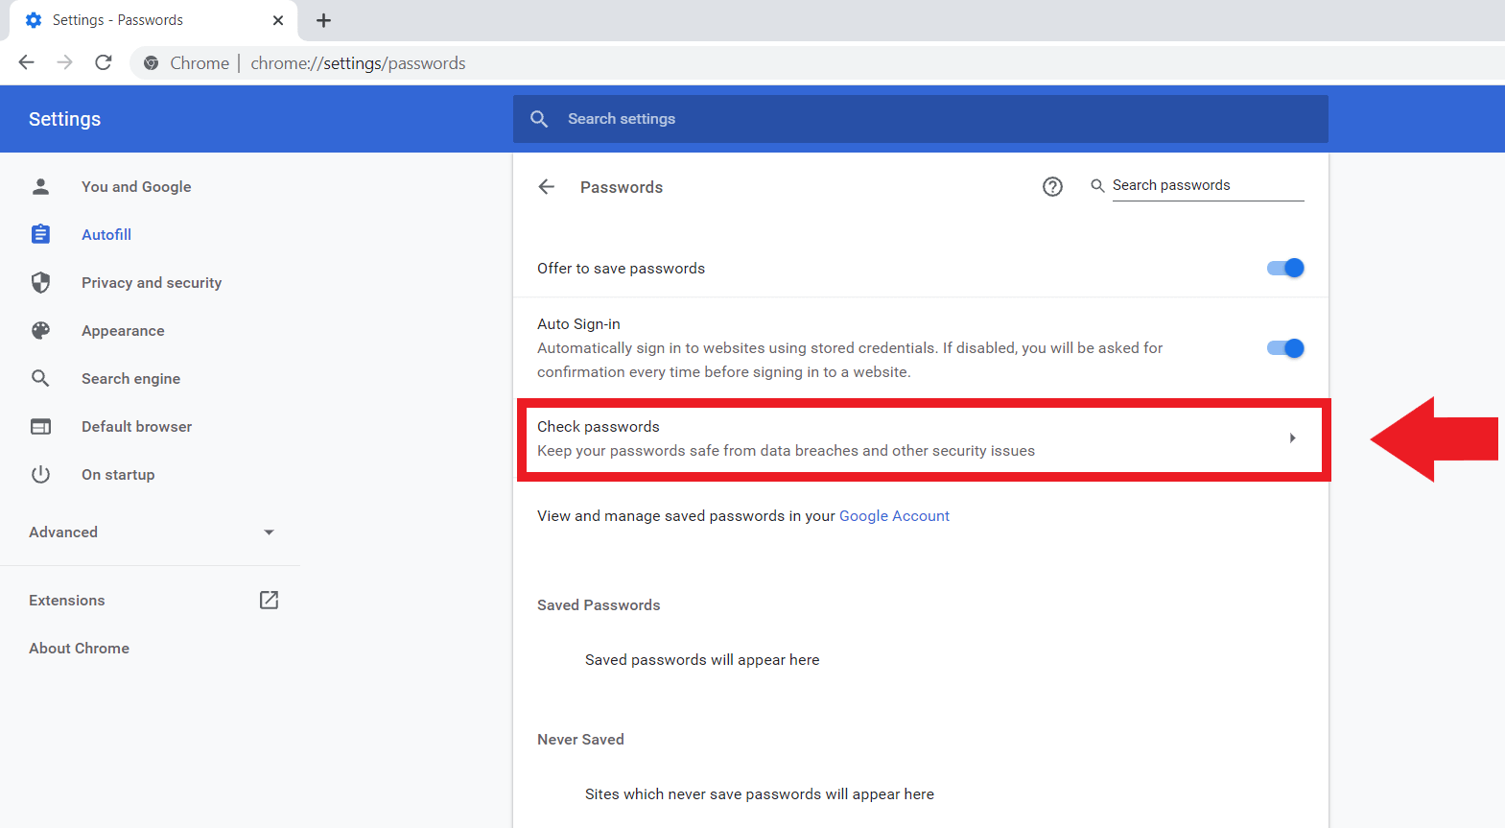Close the Settings - Passwords tab
This screenshot has width=1505, height=828.
click(x=278, y=20)
